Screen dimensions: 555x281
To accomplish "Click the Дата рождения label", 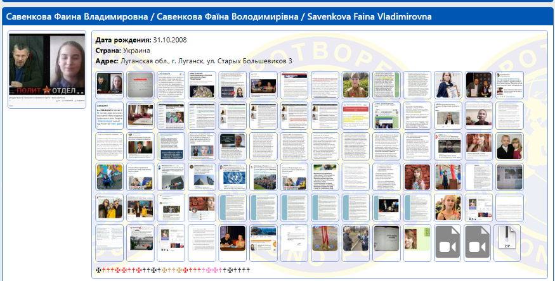I will pyautogui.click(x=123, y=40).
